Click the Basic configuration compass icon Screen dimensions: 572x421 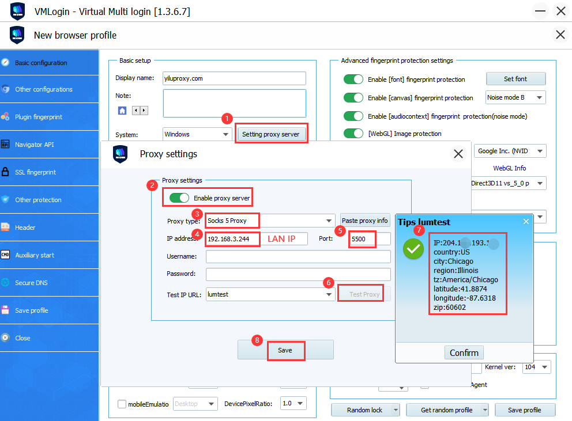tap(5, 62)
